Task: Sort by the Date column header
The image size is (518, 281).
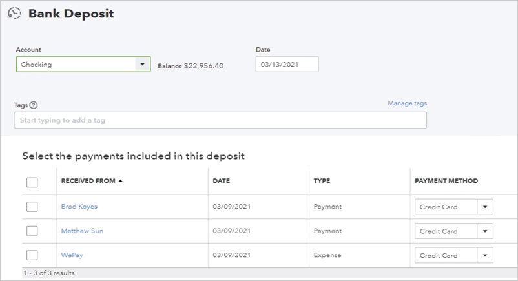Action: click(x=221, y=181)
